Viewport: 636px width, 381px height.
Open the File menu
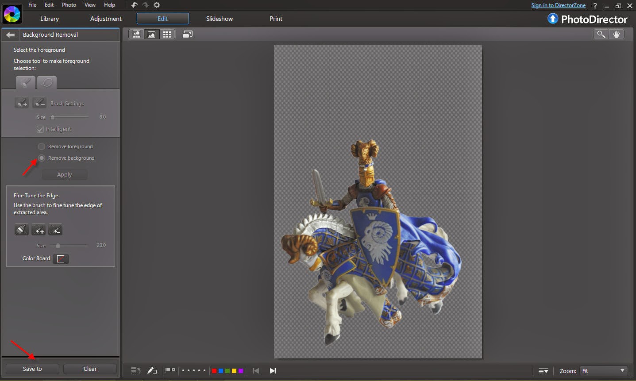click(x=32, y=5)
